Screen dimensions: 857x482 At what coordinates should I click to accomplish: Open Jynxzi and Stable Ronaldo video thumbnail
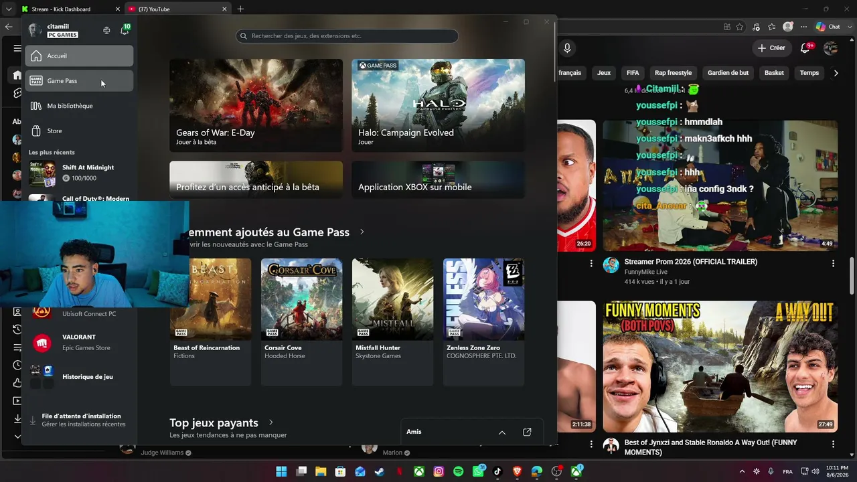(x=720, y=366)
